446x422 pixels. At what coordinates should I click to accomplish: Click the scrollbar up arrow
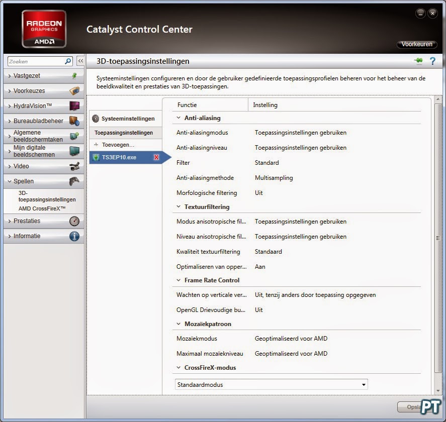coord(438,99)
